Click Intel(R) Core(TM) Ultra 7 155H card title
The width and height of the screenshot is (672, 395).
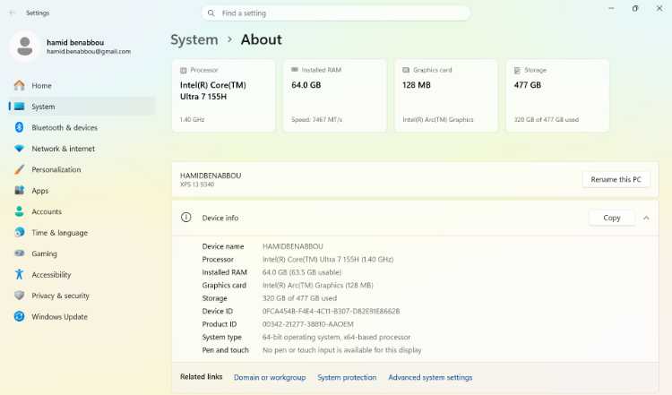(x=213, y=90)
